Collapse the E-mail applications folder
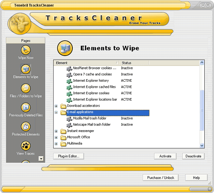The width and height of the screenshot is (214, 193). click(56, 112)
